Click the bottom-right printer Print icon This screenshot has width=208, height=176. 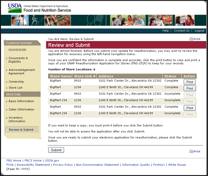coord(191,151)
